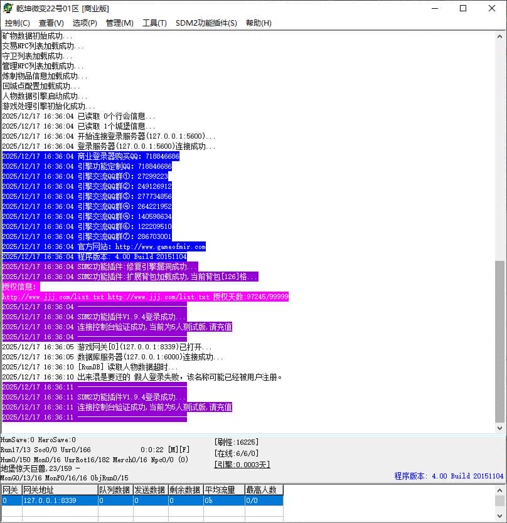The width and height of the screenshot is (507, 523).
Task: Open the 选项(P) menu
Action: [85, 23]
